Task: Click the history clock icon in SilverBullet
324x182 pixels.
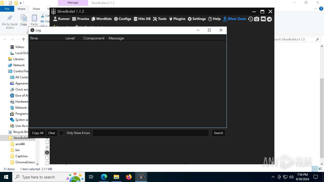Action: 250,19
